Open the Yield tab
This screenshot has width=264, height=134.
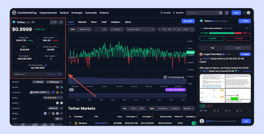[104, 22]
